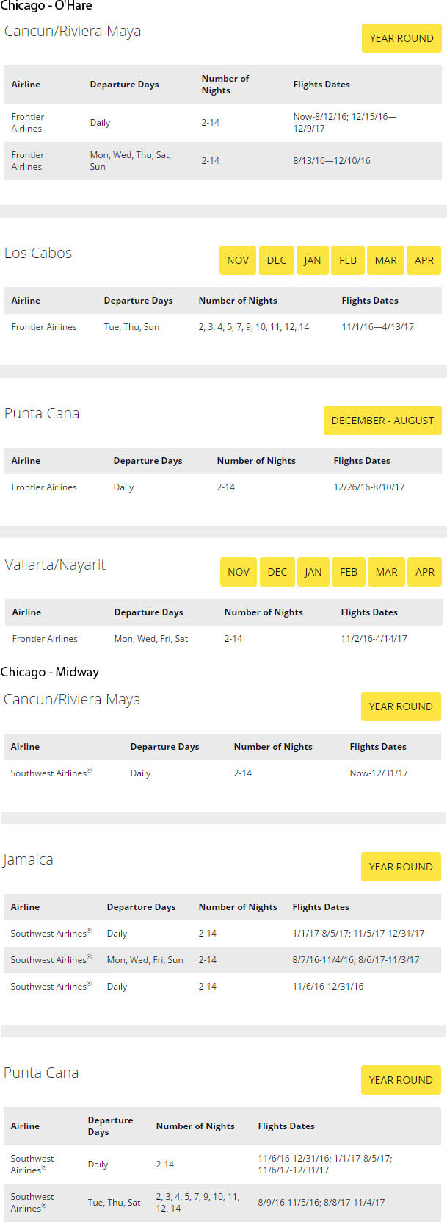Screen dimensions: 447x1227
Task: Click YEAR ROUND button for Midway Punta Cana
Action: (x=401, y=1080)
